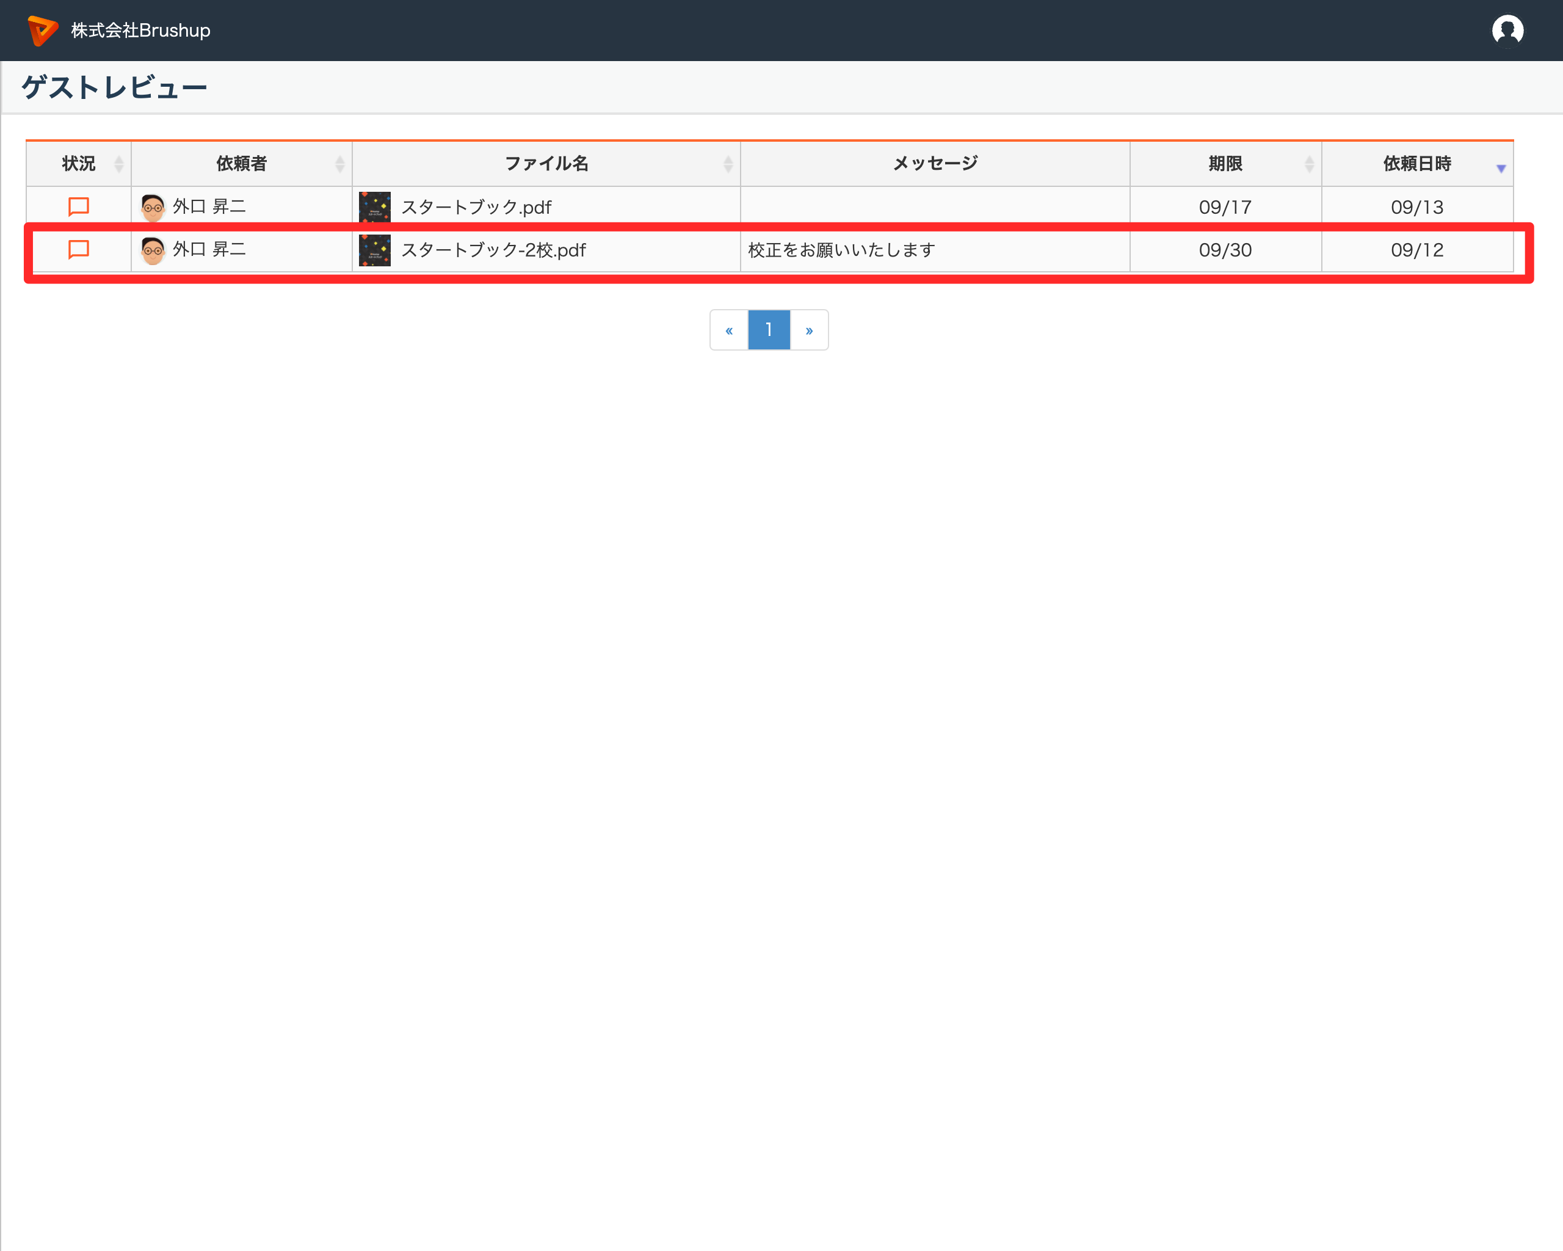Open thumbnail of スタートブック.pdf

point(375,208)
